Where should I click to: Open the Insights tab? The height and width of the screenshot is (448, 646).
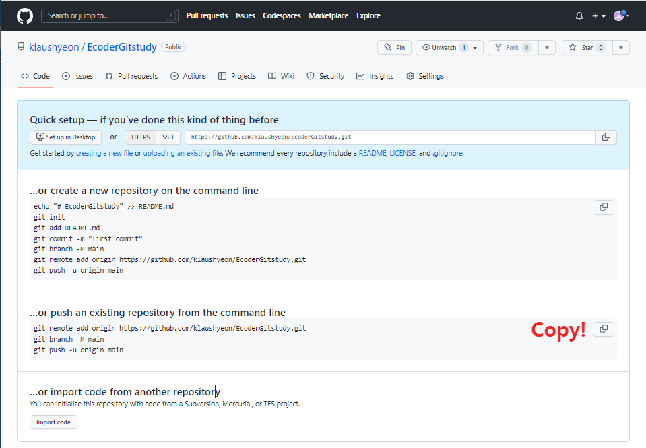click(375, 76)
